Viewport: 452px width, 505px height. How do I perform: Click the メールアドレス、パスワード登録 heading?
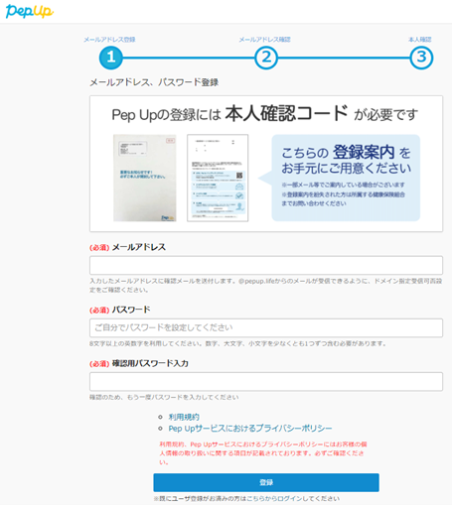click(x=154, y=82)
